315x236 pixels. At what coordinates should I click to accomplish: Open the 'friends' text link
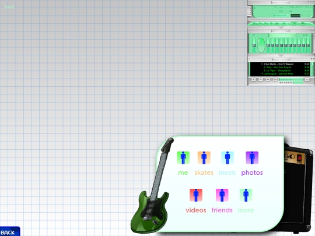[x=222, y=210]
